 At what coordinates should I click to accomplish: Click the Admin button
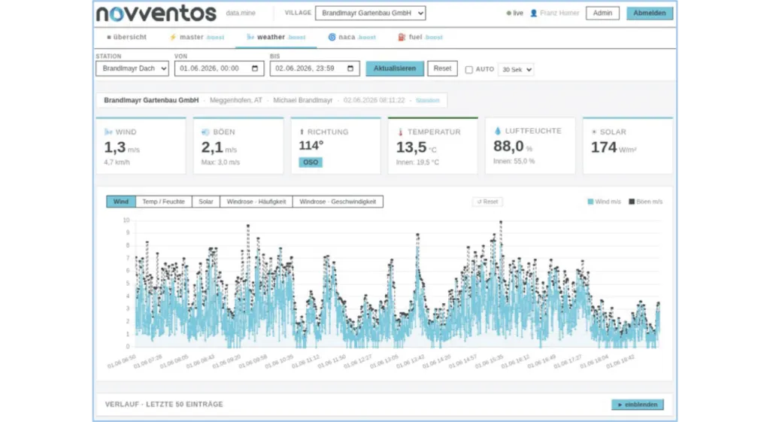tap(602, 14)
